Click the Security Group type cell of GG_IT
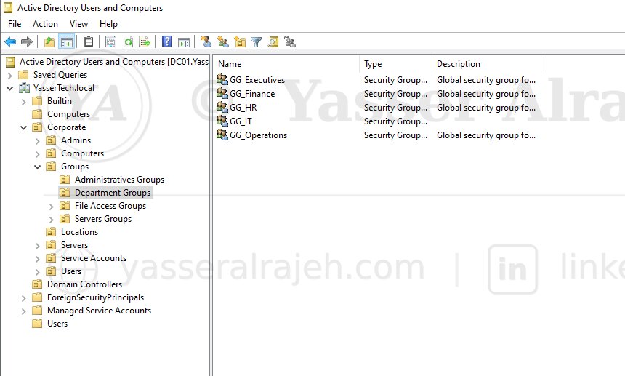 [x=395, y=121]
